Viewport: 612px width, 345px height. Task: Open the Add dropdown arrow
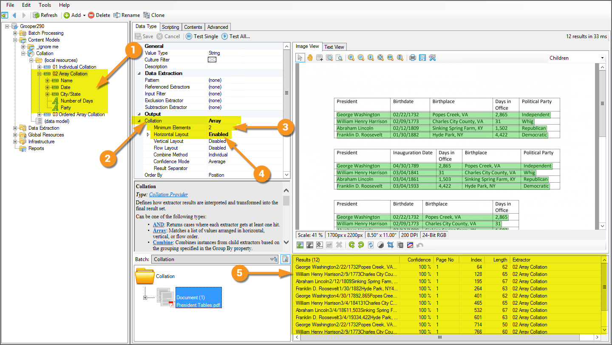84,15
